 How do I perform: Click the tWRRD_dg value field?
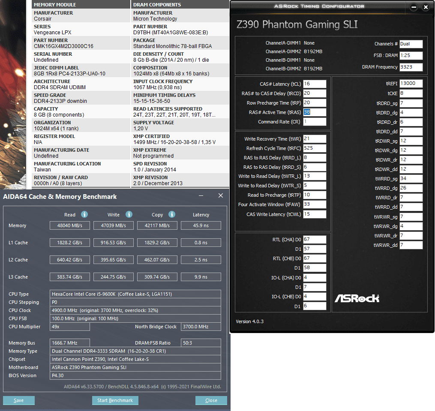(x=411, y=188)
